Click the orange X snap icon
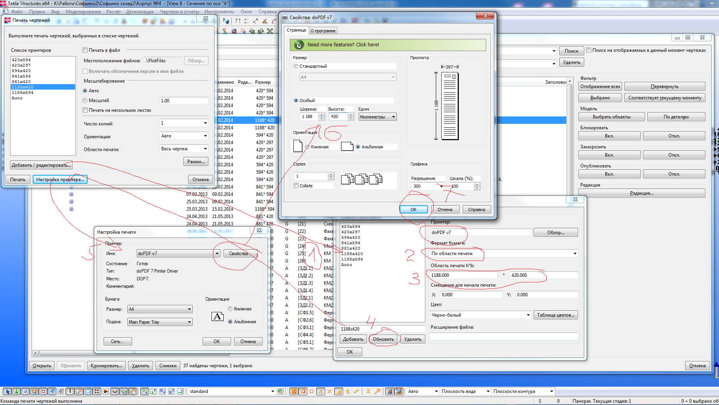 [330, 391]
